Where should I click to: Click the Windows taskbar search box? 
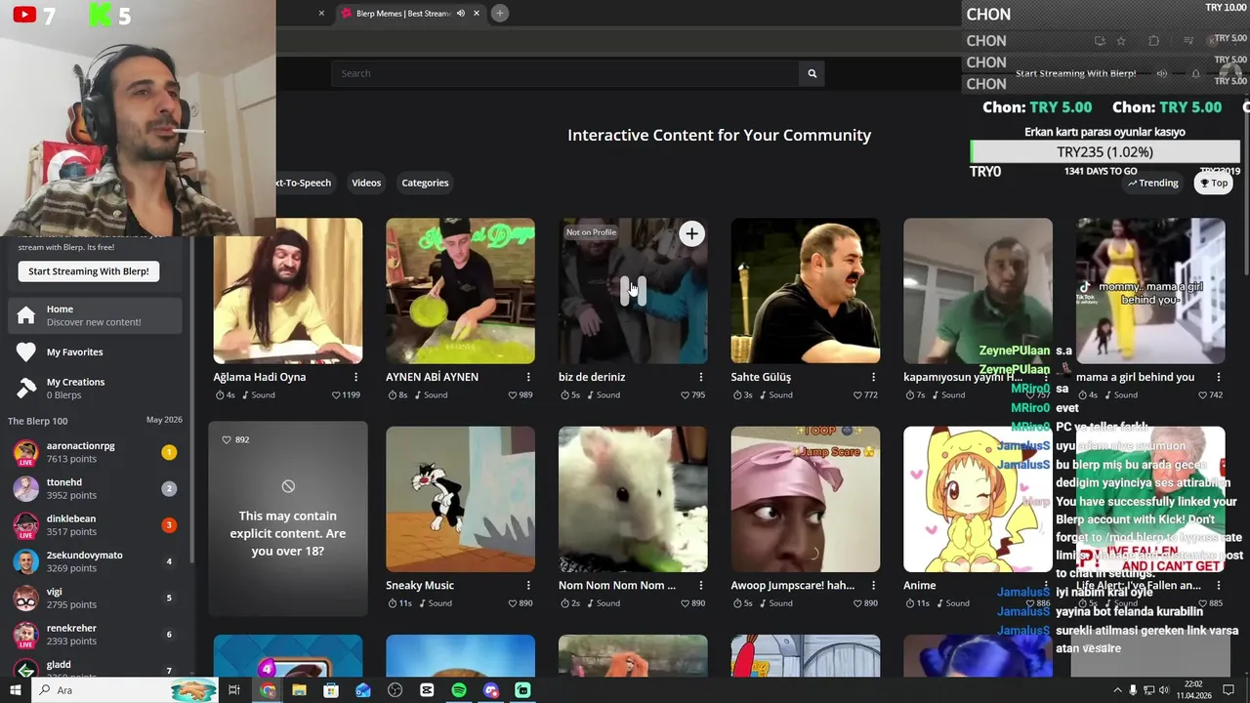[x=124, y=690]
